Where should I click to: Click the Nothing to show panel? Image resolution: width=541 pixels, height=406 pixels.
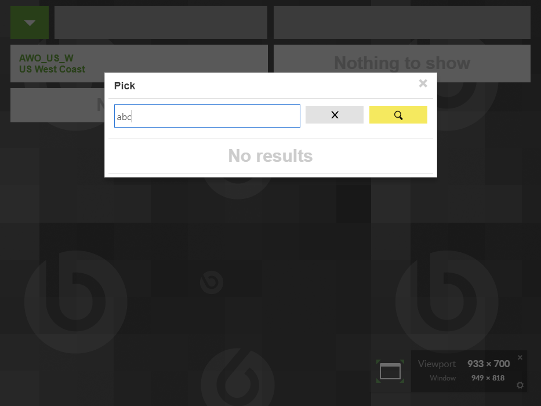pyautogui.click(x=402, y=64)
